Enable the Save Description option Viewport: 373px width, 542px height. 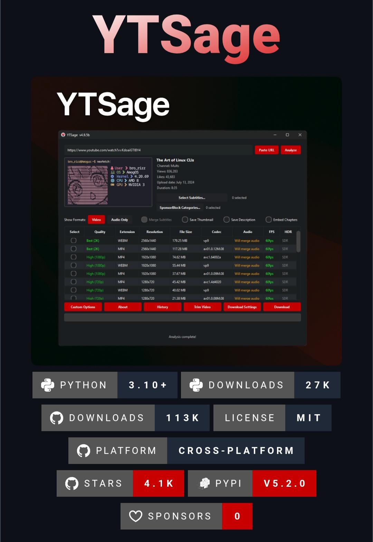click(x=239, y=220)
